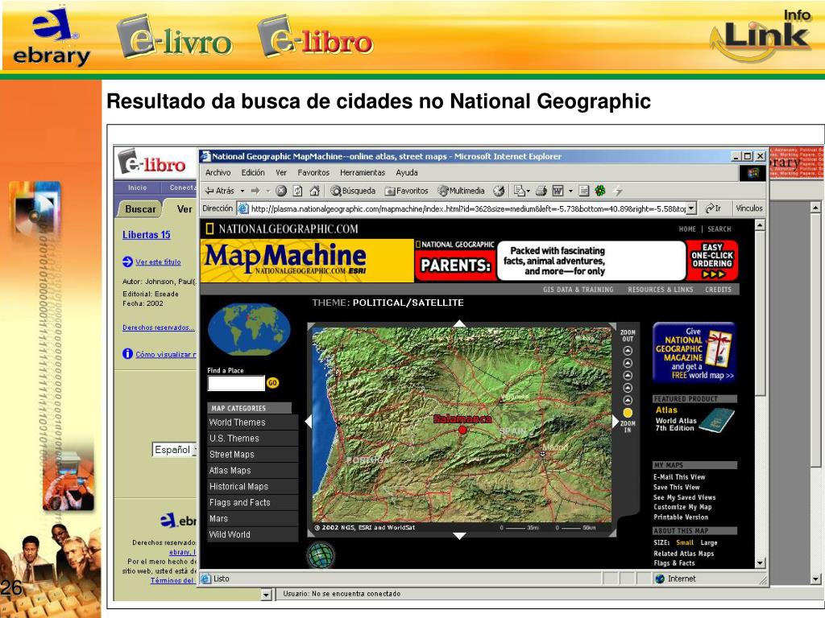Click the Discuss page icon
The image size is (825, 618).
583,191
